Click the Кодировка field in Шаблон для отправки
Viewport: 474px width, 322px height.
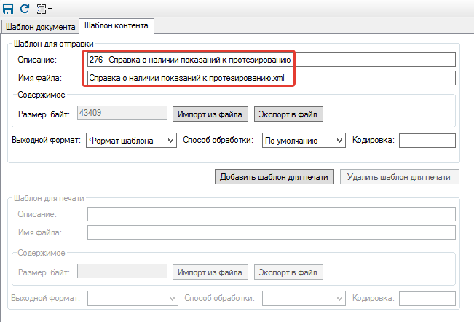point(427,141)
